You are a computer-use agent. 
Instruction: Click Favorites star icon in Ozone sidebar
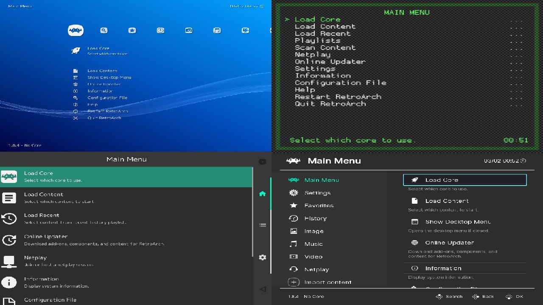click(294, 205)
